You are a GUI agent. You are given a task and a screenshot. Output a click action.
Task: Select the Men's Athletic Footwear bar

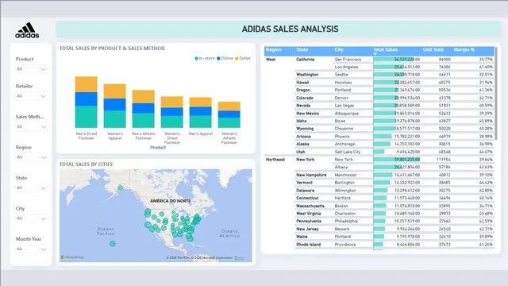143,109
